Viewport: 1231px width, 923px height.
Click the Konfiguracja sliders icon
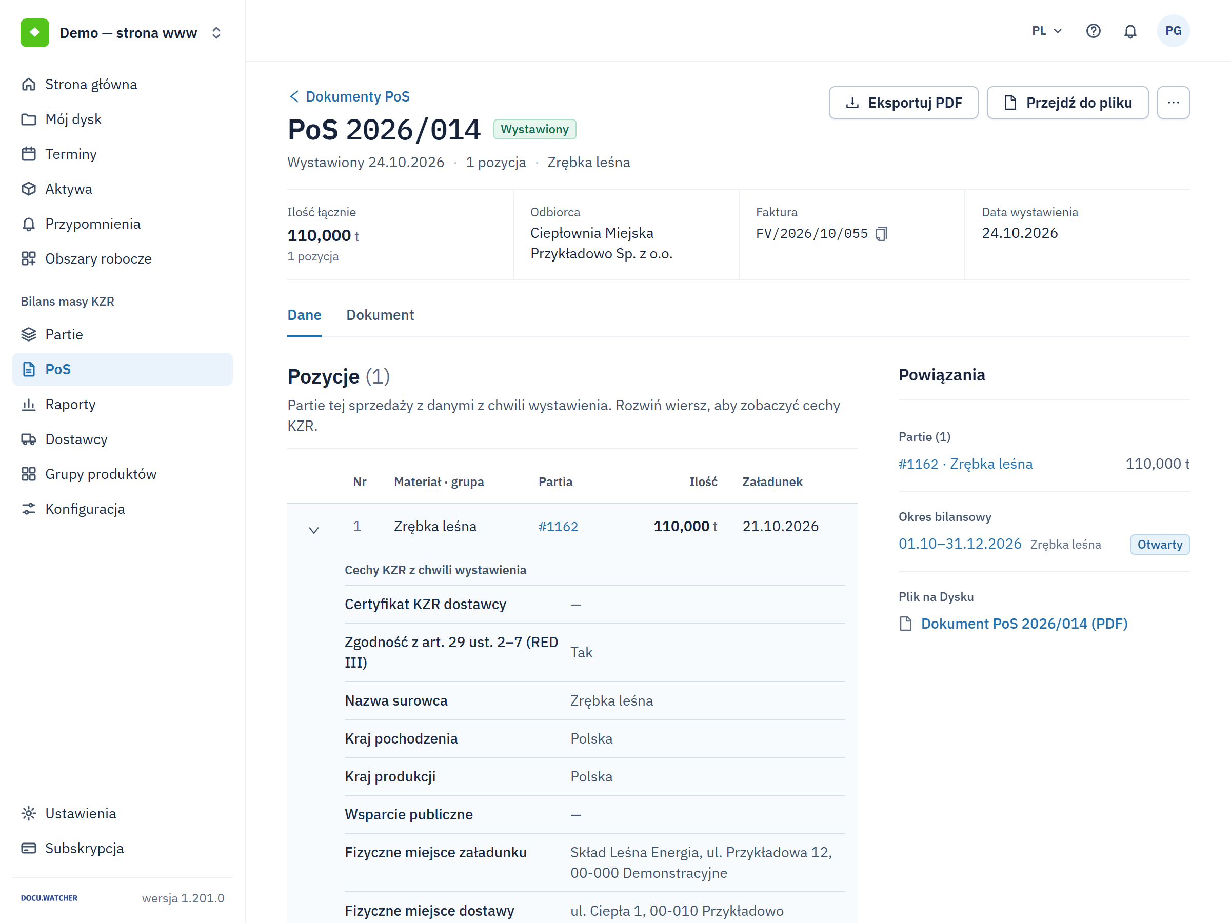pyautogui.click(x=28, y=509)
